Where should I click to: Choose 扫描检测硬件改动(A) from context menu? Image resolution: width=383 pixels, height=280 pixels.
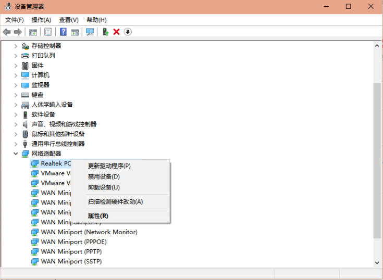[120, 202]
